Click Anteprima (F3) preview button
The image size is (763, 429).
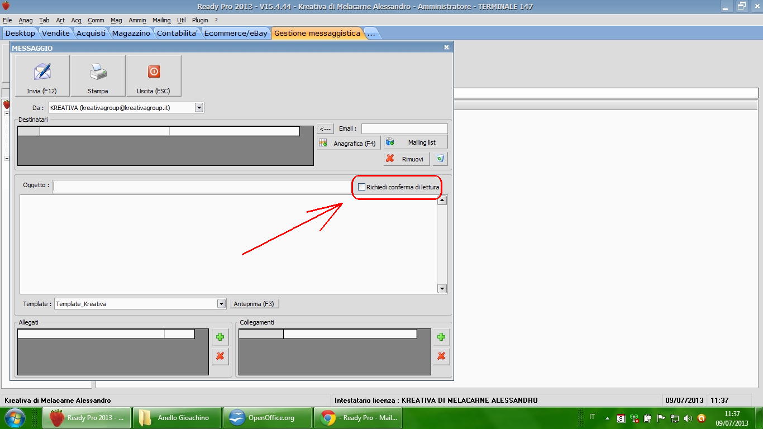pyautogui.click(x=254, y=304)
